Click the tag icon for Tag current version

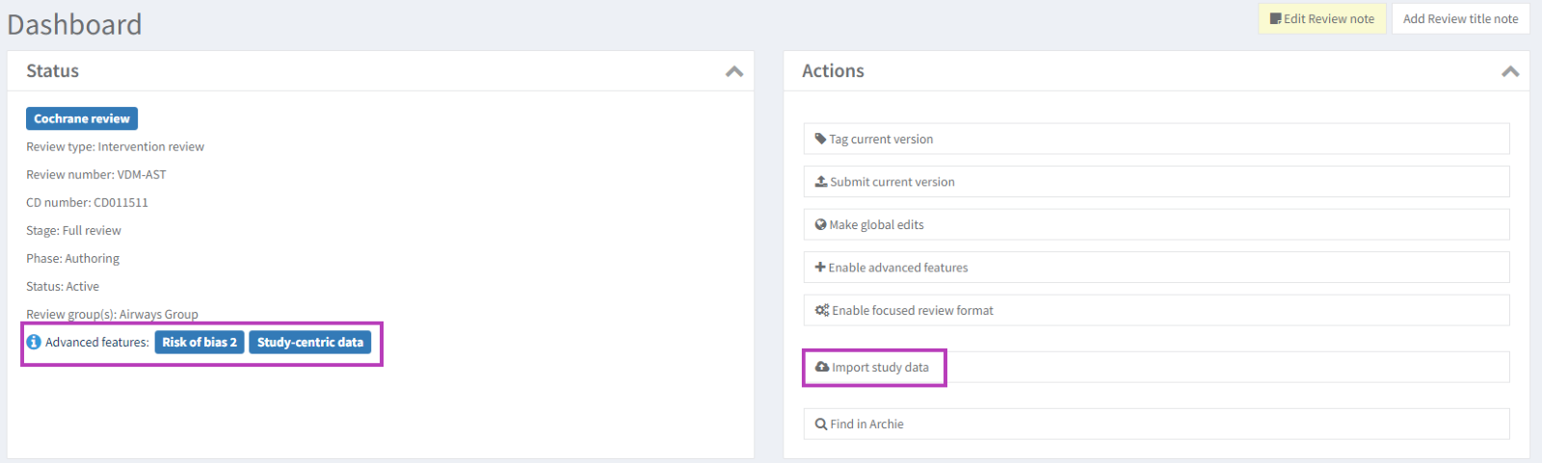point(820,139)
